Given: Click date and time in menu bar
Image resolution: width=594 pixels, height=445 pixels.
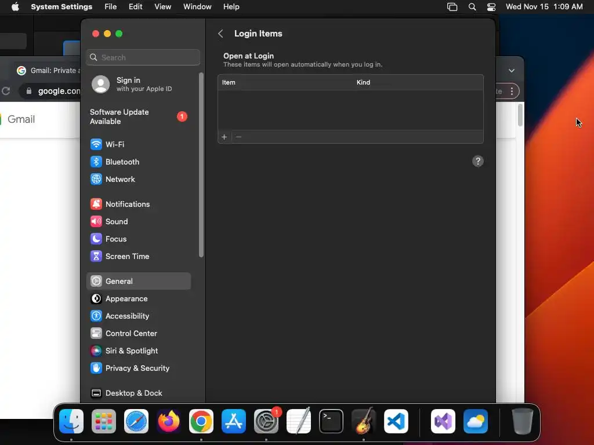Looking at the screenshot, I should pos(544,7).
